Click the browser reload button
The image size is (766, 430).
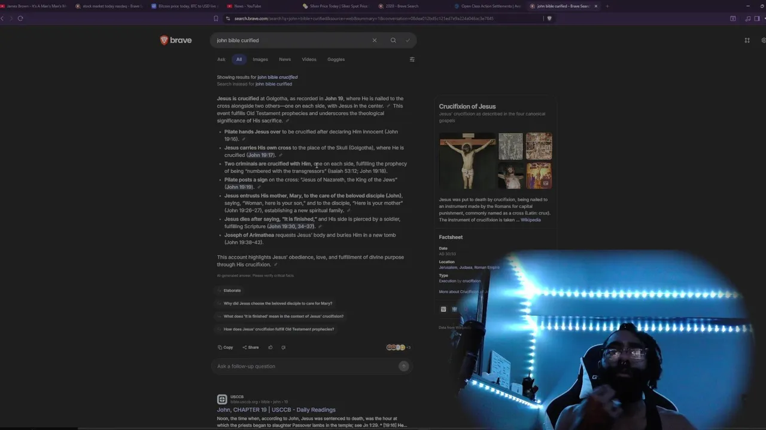point(20,18)
